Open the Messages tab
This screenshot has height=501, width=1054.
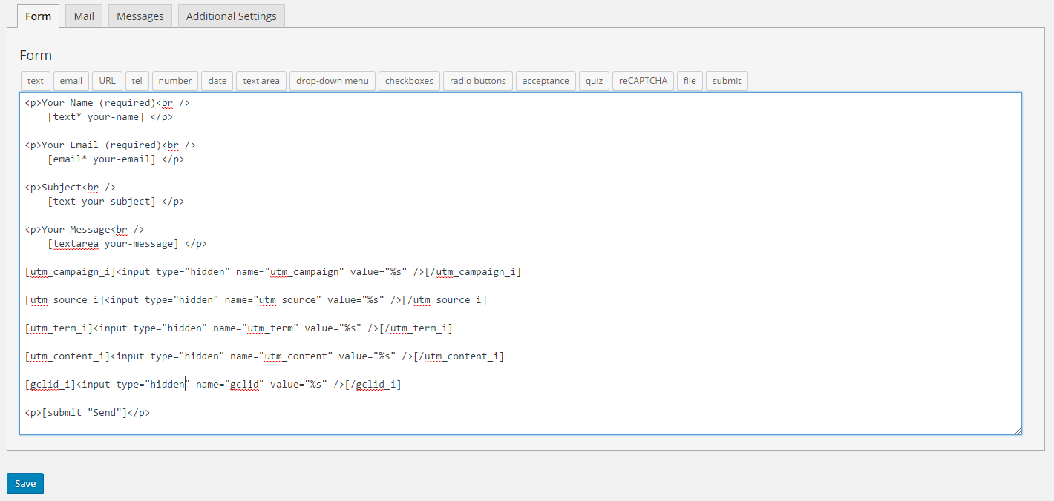140,16
